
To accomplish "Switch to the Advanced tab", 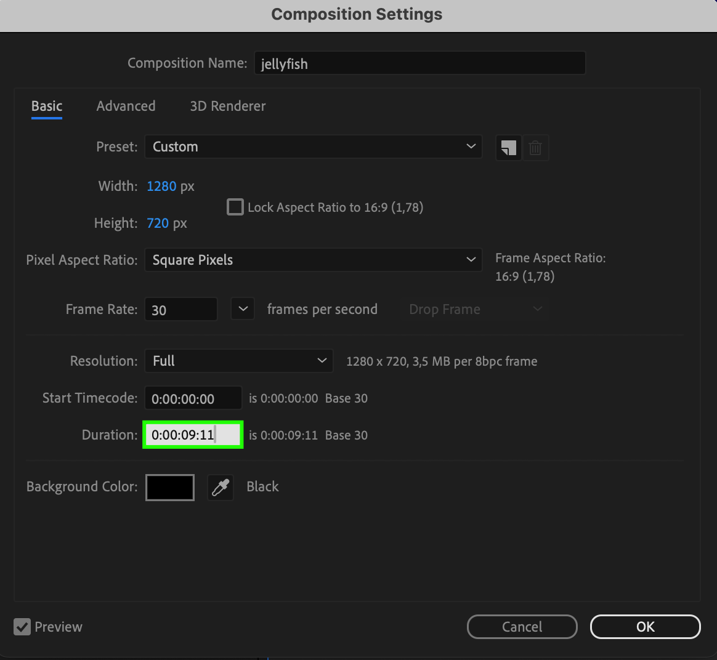I will click(126, 106).
